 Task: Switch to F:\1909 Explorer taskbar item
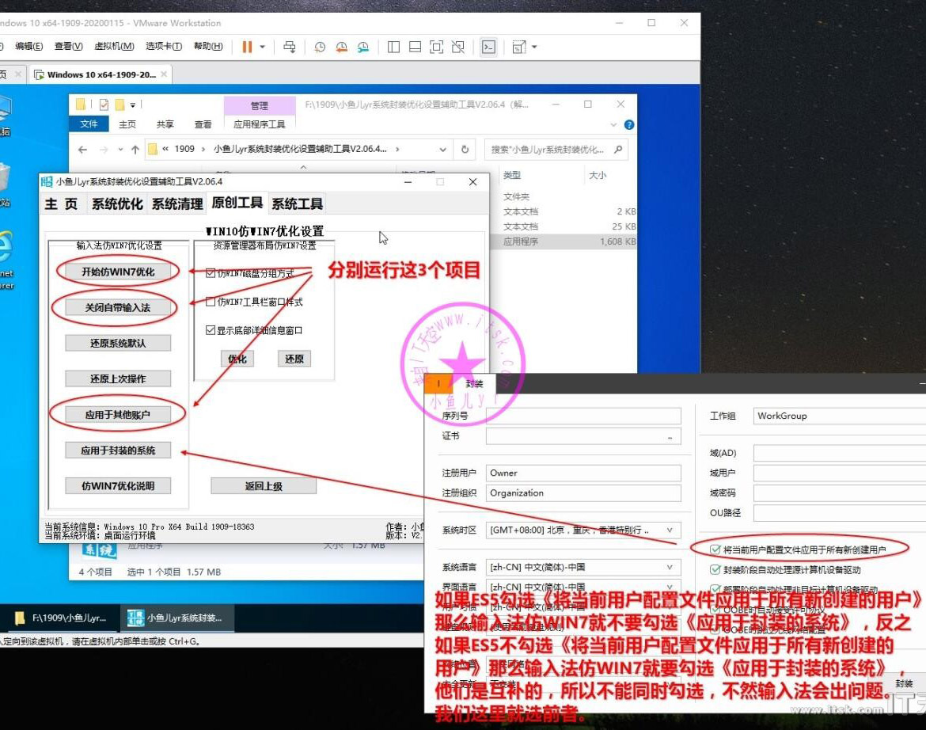click(x=61, y=618)
